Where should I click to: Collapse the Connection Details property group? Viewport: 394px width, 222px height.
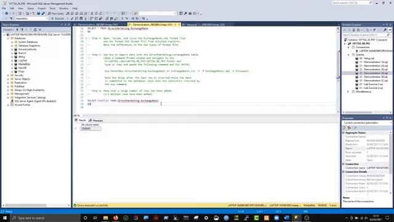(x=344, y=171)
